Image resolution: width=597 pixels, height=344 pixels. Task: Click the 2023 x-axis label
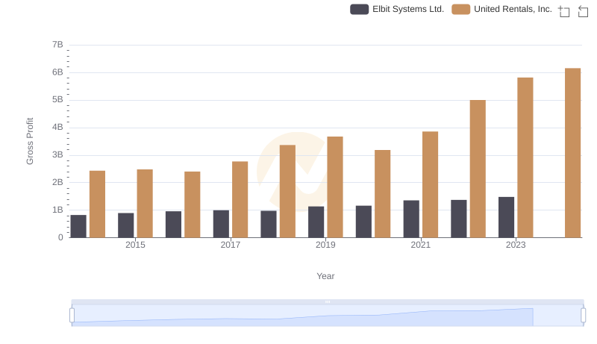tap(516, 245)
